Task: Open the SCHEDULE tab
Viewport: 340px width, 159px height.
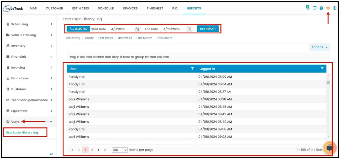Action: (106, 8)
